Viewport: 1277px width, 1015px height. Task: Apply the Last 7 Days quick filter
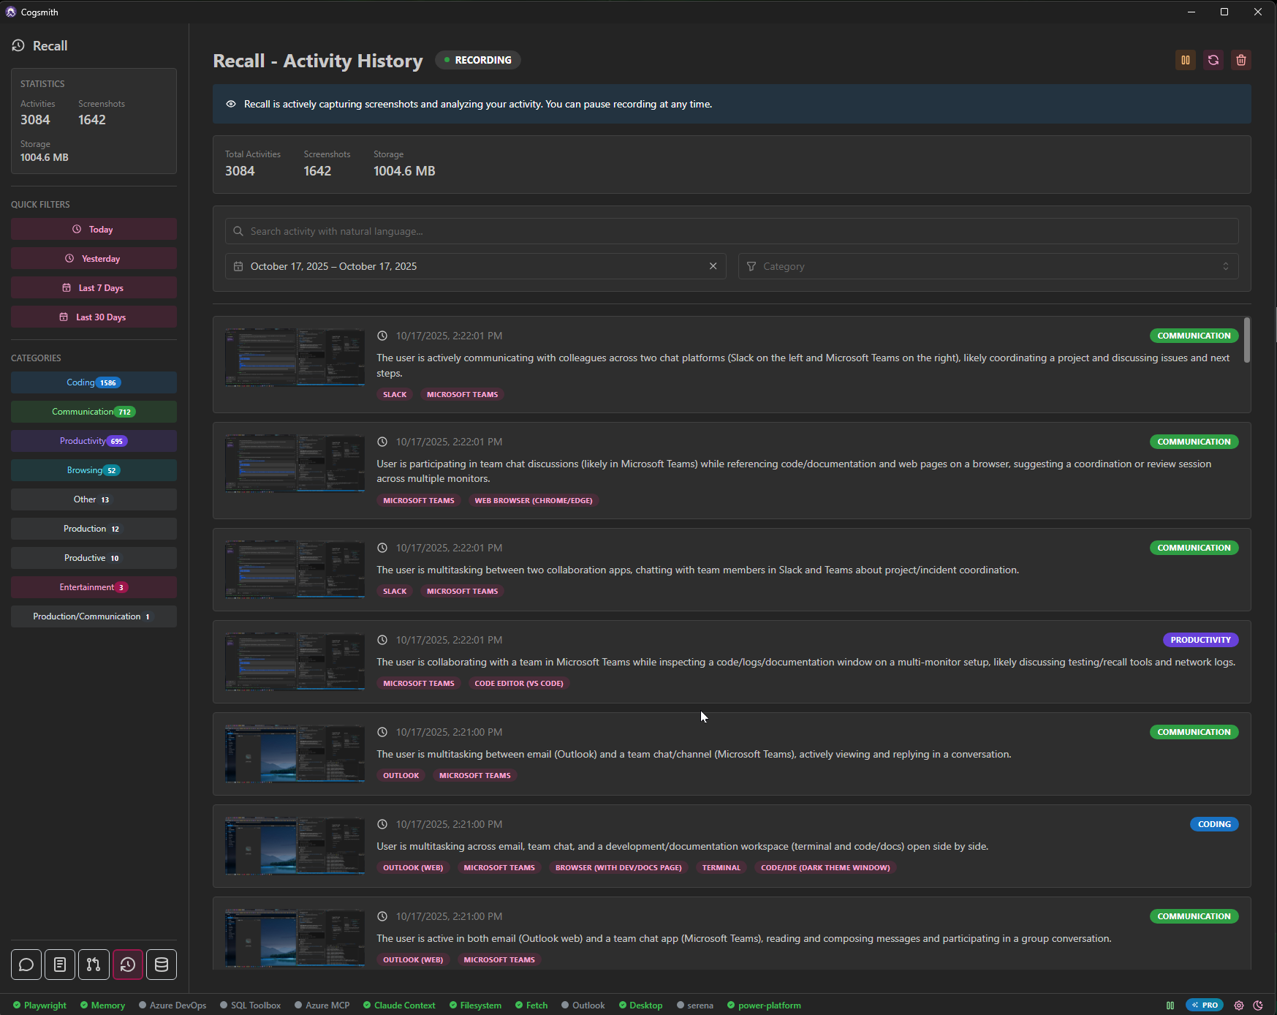[x=94, y=287]
